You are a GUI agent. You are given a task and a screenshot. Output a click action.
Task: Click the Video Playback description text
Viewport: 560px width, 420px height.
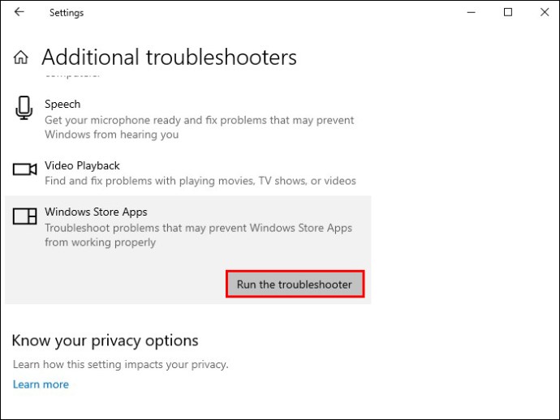click(200, 181)
